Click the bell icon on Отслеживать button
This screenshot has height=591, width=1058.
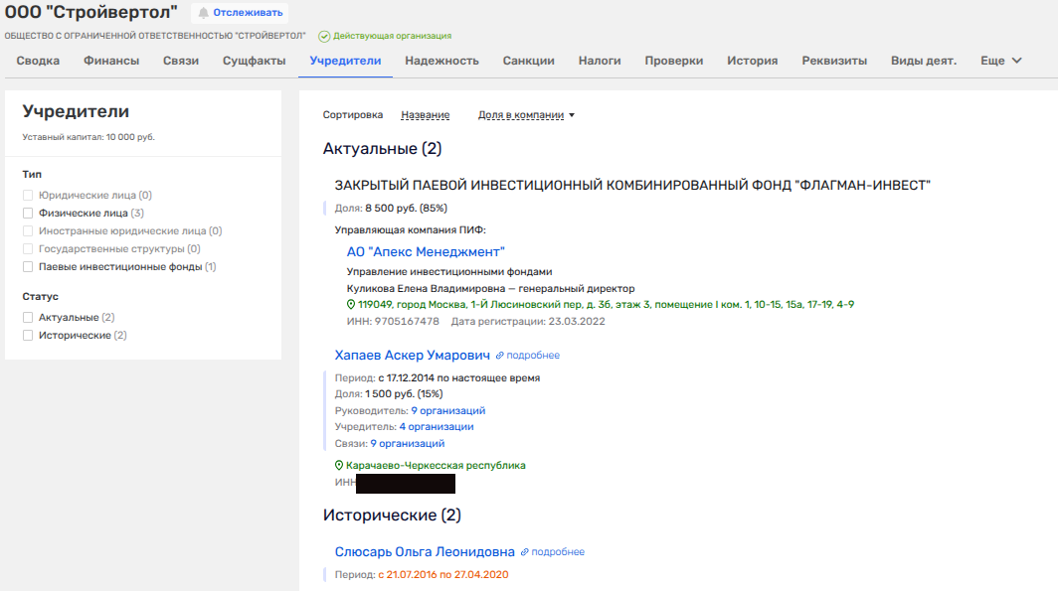point(204,13)
